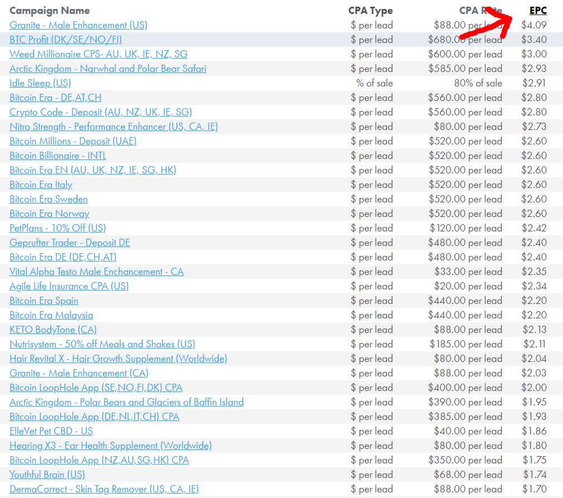Click the CPA Type column header
Viewport: 563px width, 498px height.
(370, 11)
